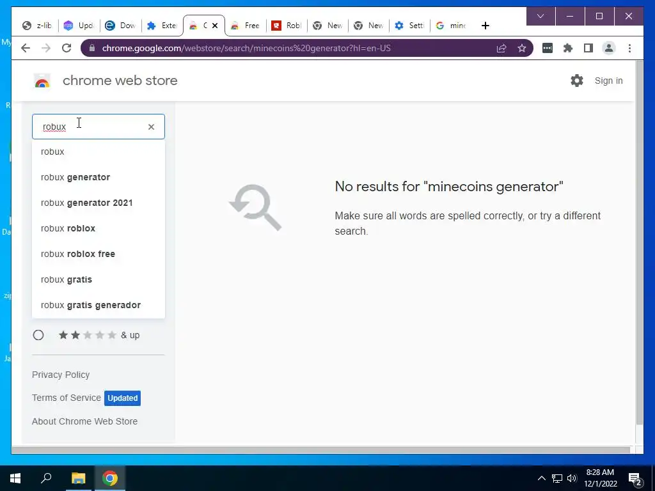Viewport: 655px width, 491px height.
Task: Click Sign in on the web store
Action: pos(609,81)
